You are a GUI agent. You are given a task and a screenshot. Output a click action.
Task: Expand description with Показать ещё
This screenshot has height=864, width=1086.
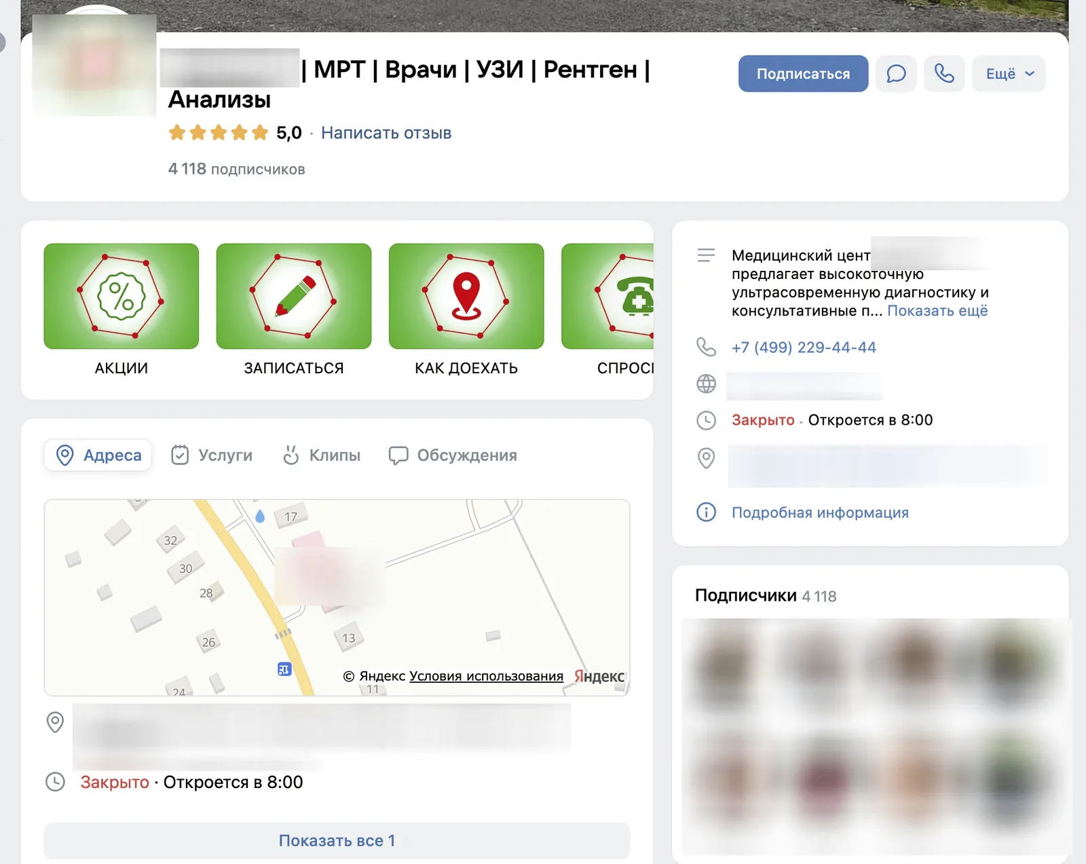937,311
